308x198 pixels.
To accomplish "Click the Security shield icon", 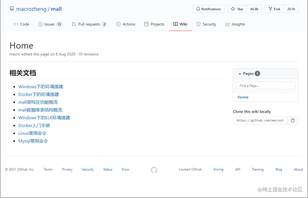I will pyautogui.click(x=198, y=24).
